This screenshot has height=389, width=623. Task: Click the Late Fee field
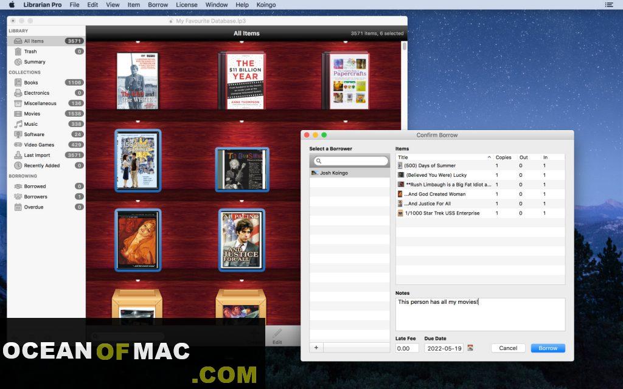coord(407,348)
